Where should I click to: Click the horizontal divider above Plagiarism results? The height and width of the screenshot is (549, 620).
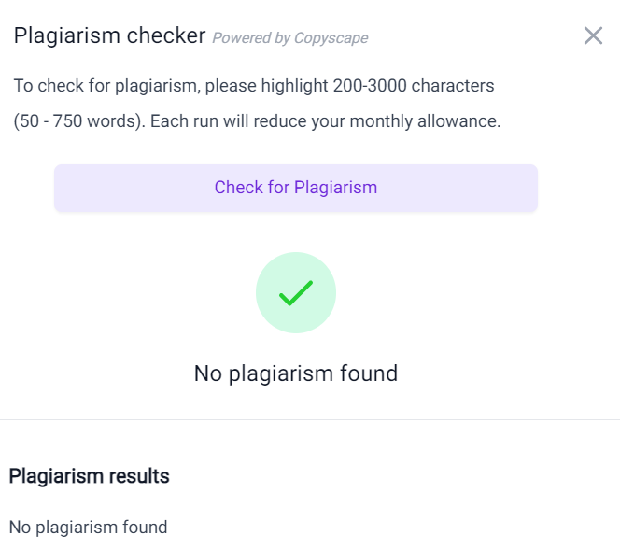click(310, 419)
